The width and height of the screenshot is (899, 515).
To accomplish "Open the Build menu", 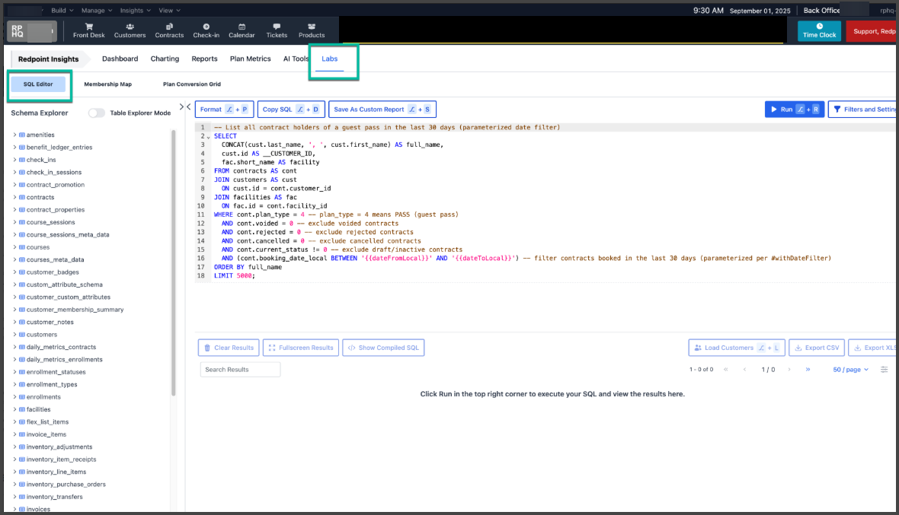I will pos(62,11).
